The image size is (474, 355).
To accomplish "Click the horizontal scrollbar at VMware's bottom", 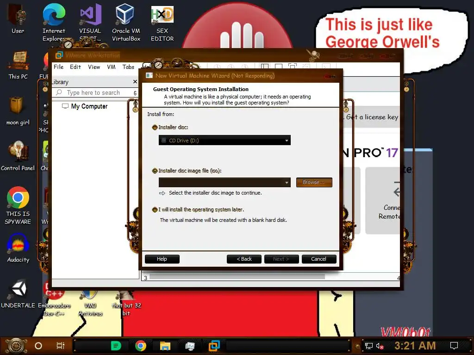I will 237,277.
